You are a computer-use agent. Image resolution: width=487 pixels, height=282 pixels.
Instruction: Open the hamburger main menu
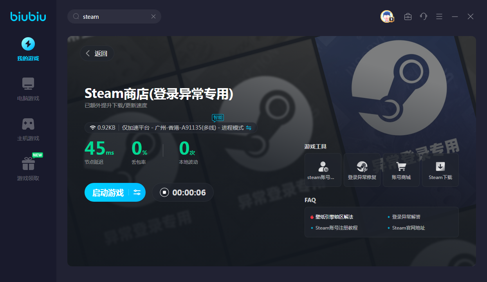click(x=439, y=16)
